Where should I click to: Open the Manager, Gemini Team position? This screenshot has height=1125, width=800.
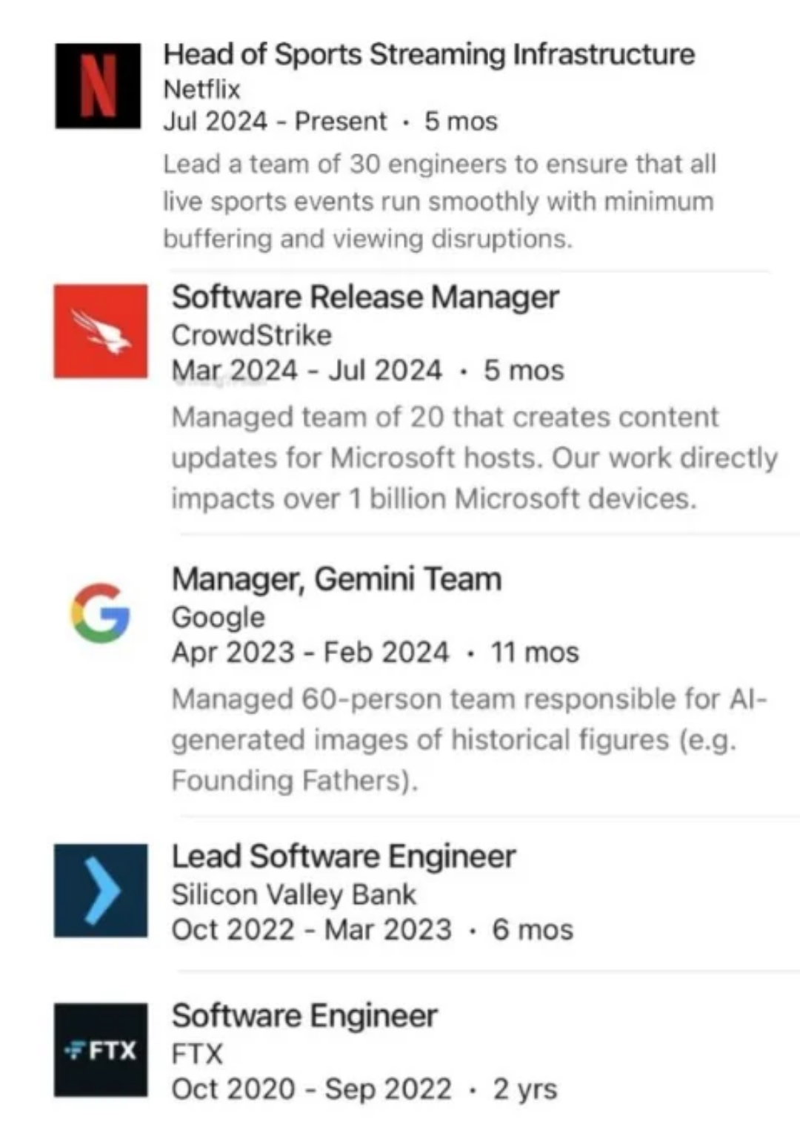(336, 579)
